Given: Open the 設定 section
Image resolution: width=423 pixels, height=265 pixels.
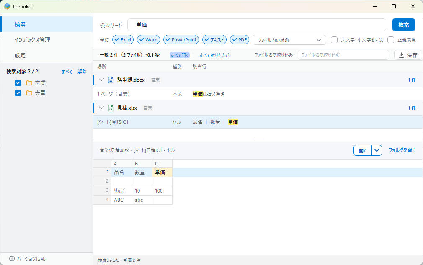Looking at the screenshot, I should pos(46,55).
